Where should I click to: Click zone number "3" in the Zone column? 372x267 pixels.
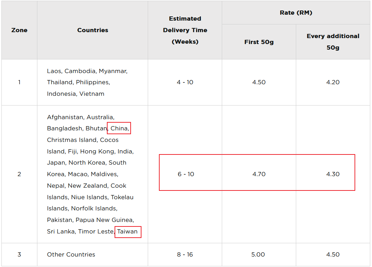(x=19, y=254)
